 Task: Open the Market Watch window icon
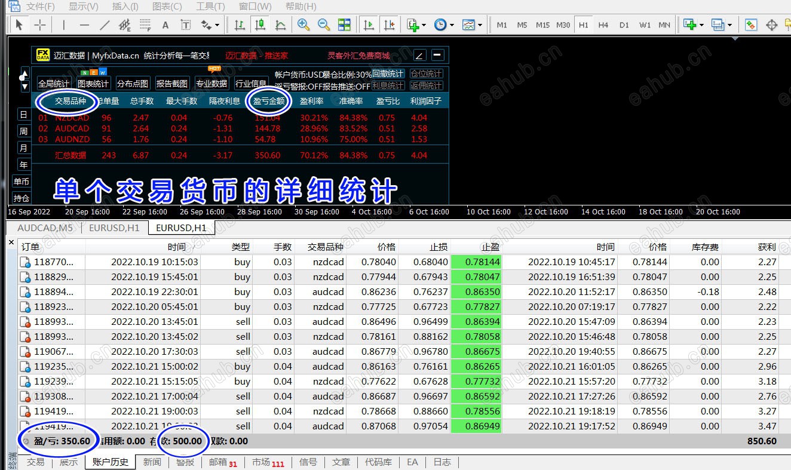(x=751, y=25)
